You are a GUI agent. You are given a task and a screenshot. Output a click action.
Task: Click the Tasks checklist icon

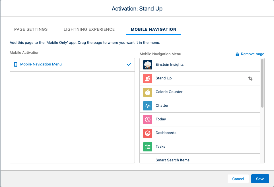[148, 147]
